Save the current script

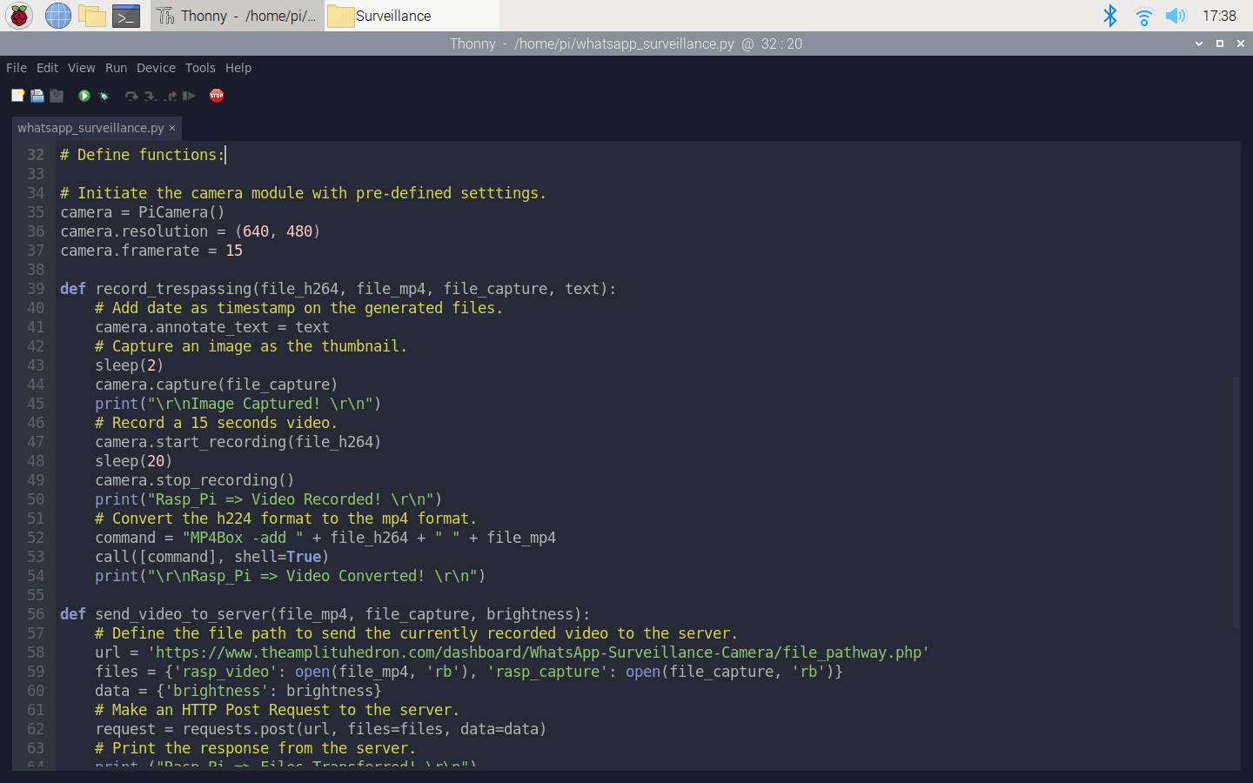click(56, 96)
